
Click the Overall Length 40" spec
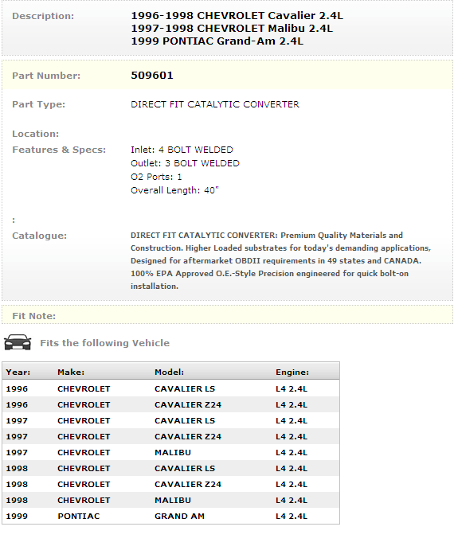coord(174,190)
